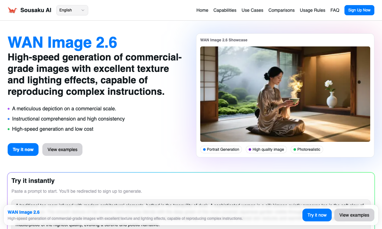Screen dimensions: 382x229
Task: Click View examples in sticky bar
Action: tap(354, 215)
